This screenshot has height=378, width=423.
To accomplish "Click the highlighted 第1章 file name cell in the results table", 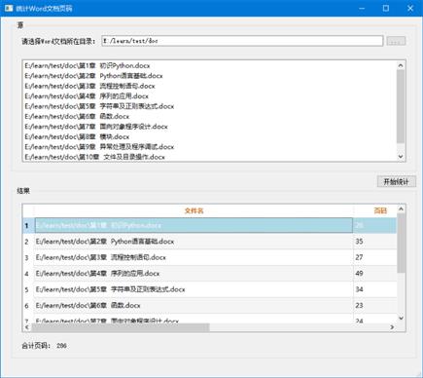I will click(x=194, y=225).
